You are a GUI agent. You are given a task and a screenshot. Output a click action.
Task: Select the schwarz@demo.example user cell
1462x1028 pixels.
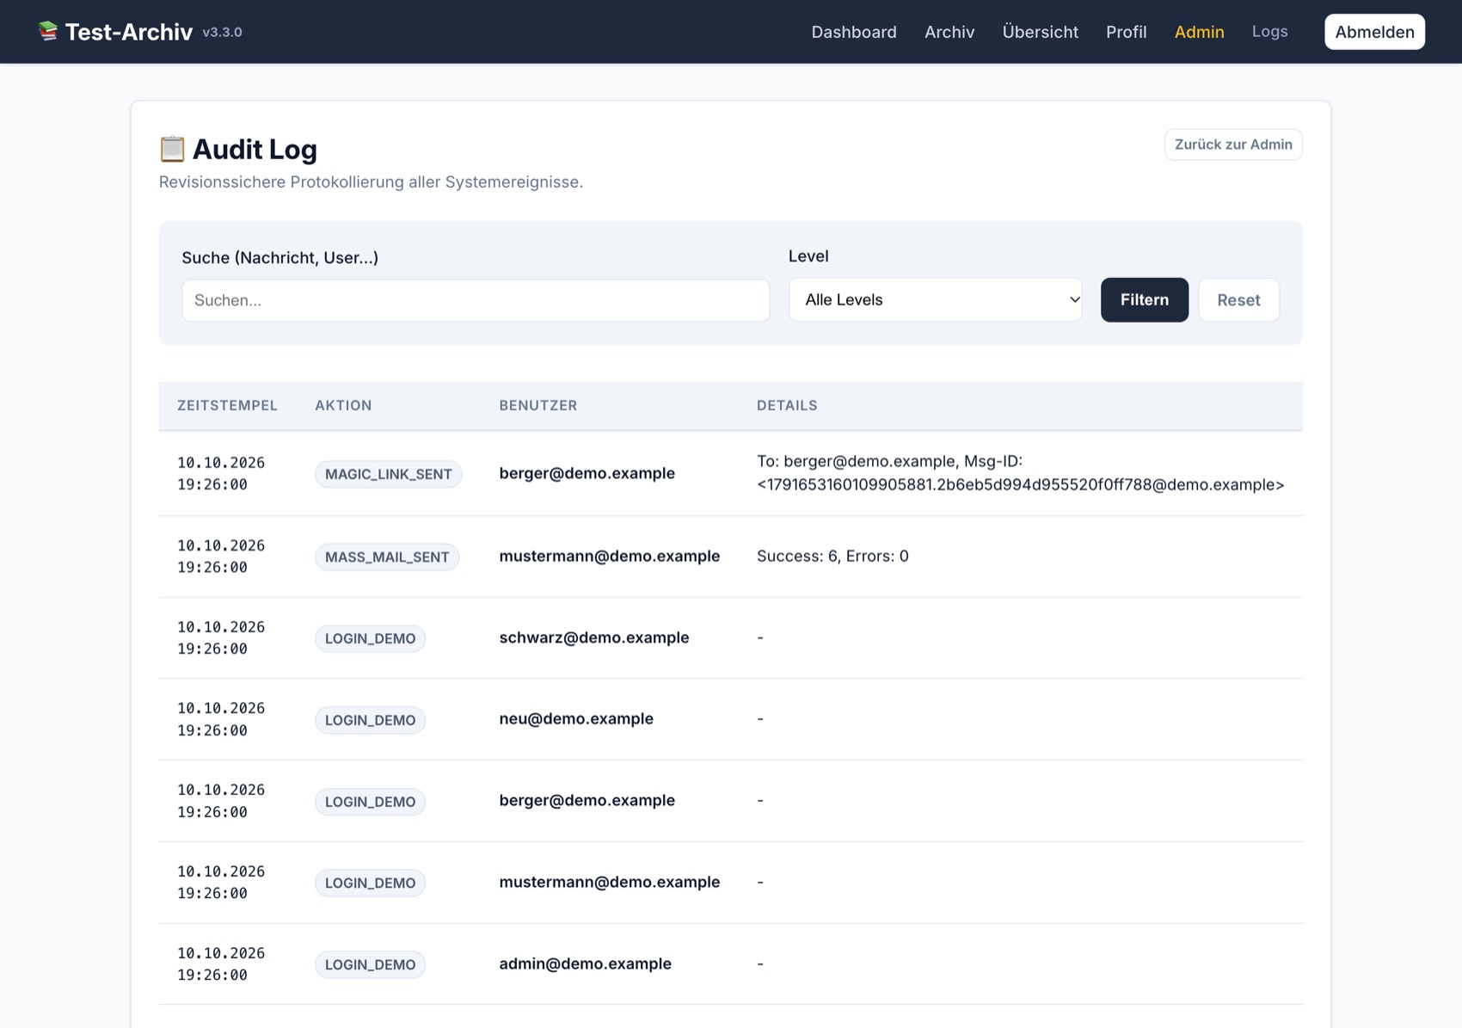pos(593,637)
